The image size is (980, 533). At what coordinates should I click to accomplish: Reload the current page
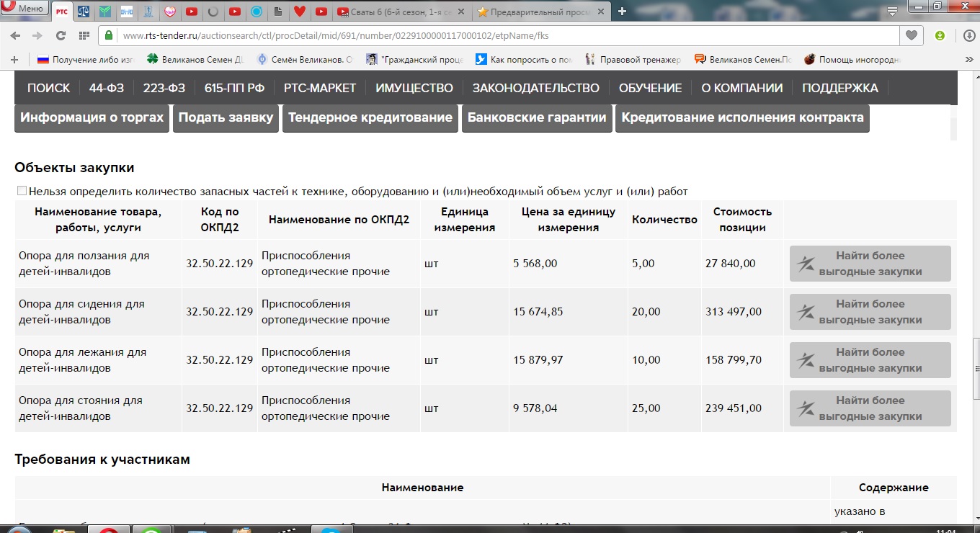[61, 35]
